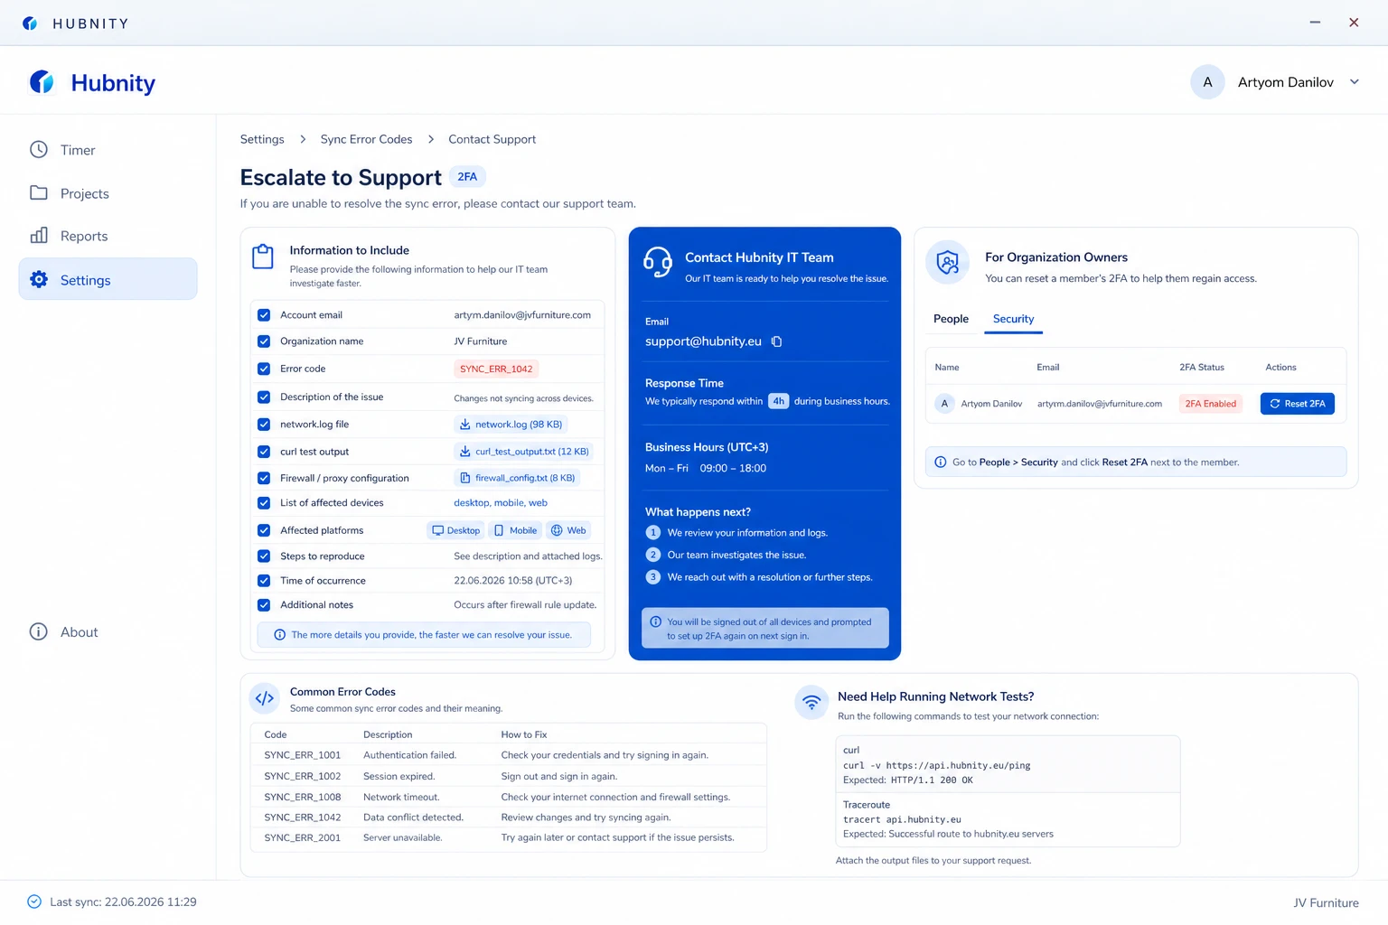Viewport: 1388px width, 925px height.
Task: Click info icon in Reset 2FA hint
Action: (941, 462)
